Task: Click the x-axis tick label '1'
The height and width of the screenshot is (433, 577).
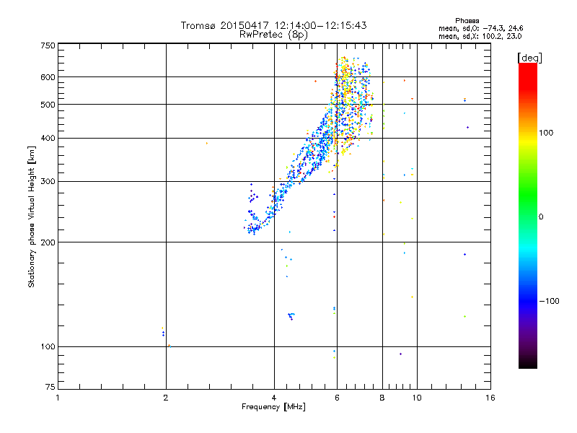Action: (x=58, y=398)
